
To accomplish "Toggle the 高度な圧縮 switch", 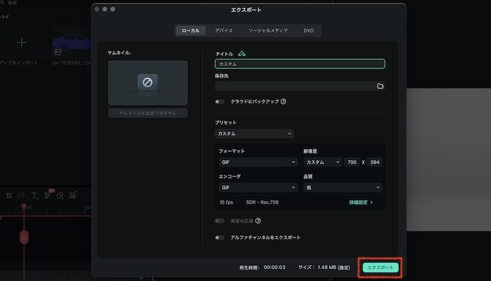I will pyautogui.click(x=220, y=221).
